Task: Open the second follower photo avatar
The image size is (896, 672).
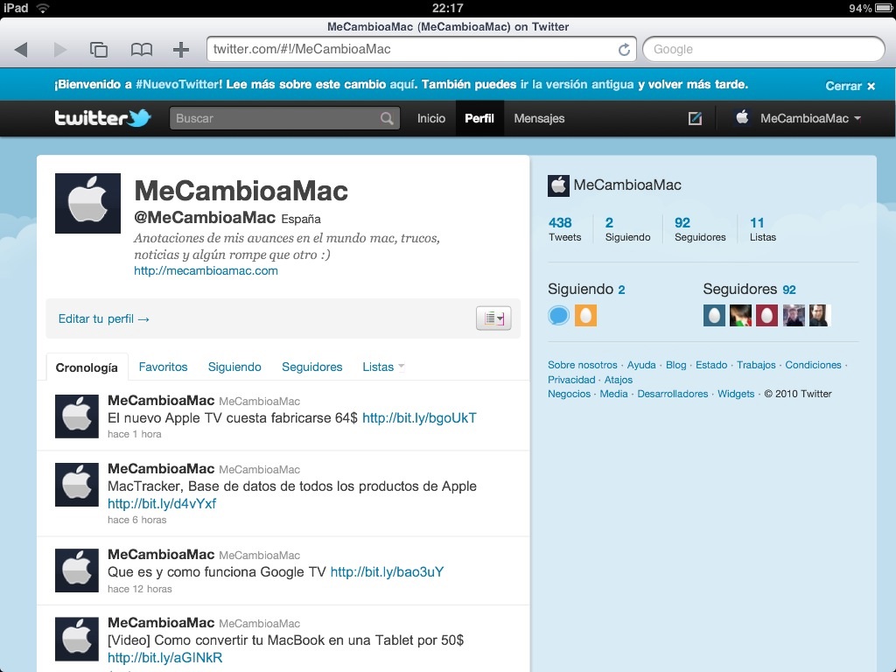Action: pyautogui.click(x=794, y=315)
